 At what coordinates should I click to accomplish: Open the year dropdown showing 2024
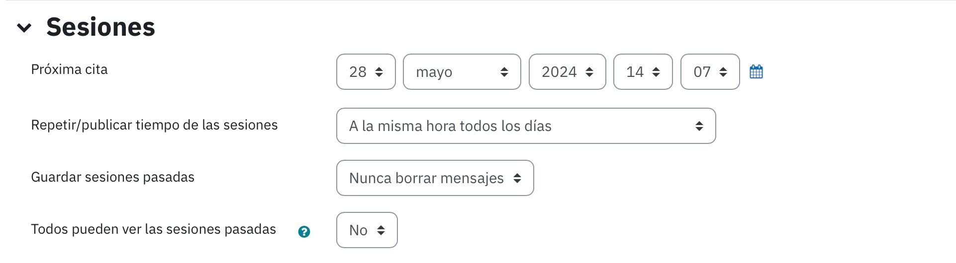pyautogui.click(x=568, y=72)
